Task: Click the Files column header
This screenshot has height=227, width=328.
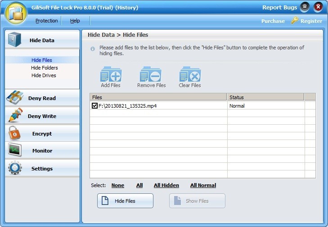Action: coord(158,97)
